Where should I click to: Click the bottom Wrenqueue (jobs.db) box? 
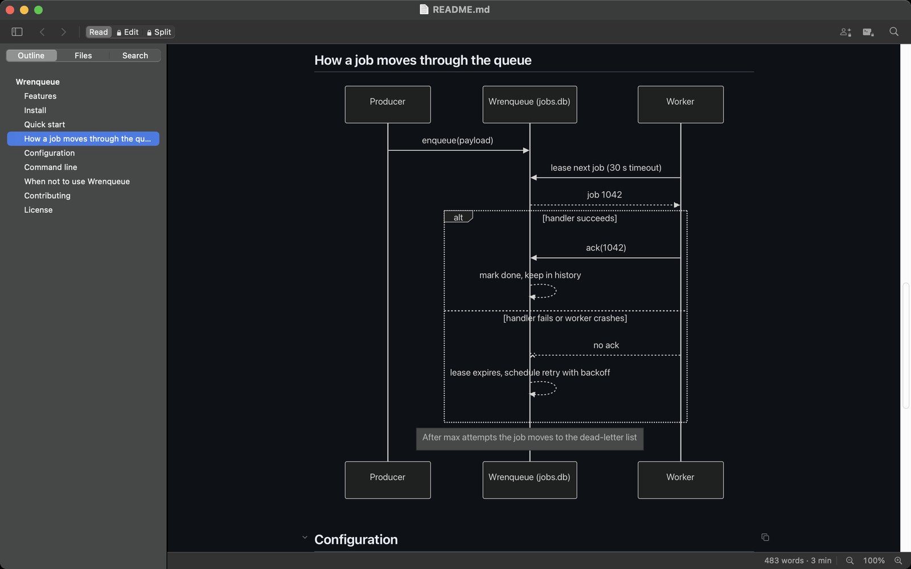[x=530, y=480]
